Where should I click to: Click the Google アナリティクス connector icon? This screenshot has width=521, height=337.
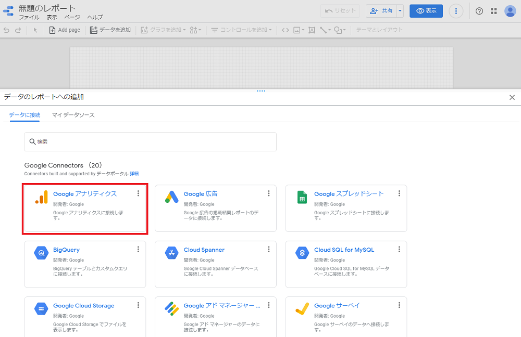pyautogui.click(x=41, y=197)
